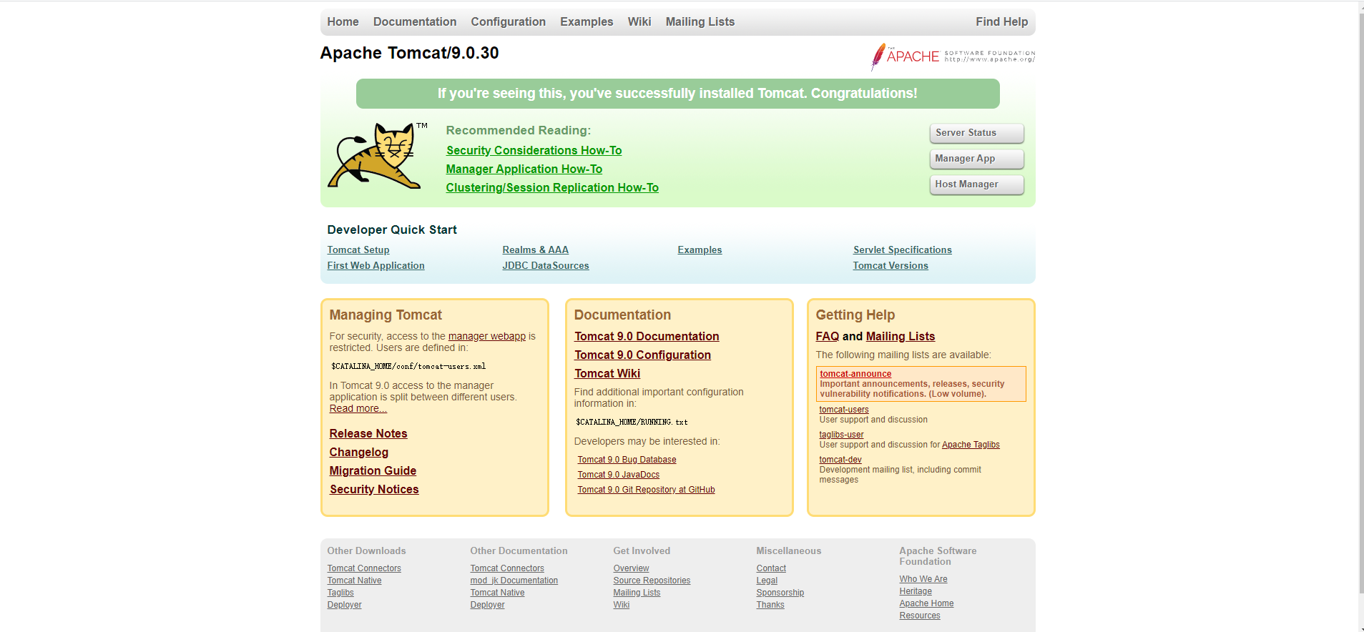Open Clustering/Session Replication How-To link

pyautogui.click(x=552, y=187)
